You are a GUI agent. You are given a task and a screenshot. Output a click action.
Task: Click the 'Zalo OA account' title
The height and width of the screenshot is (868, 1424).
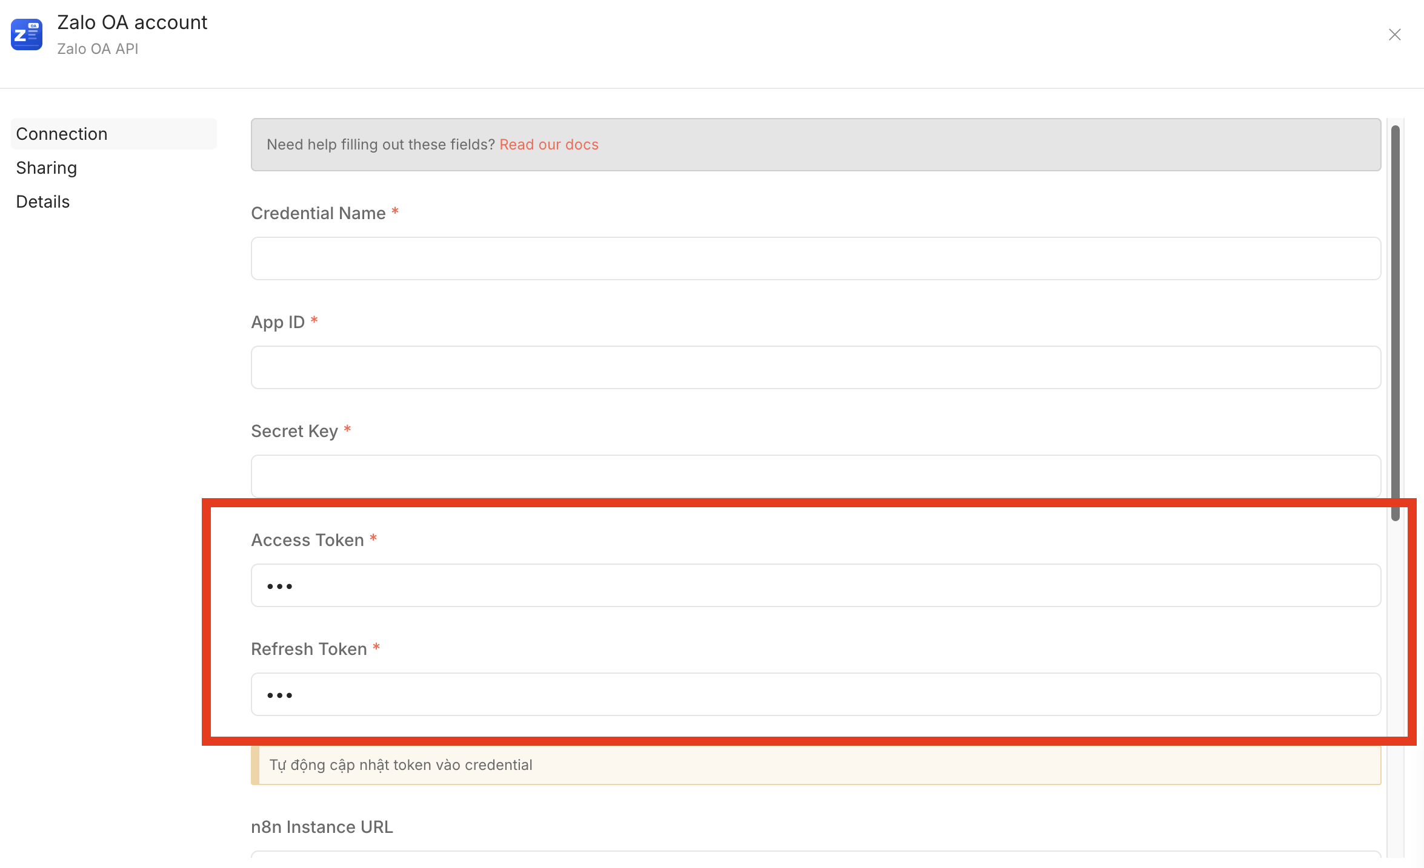click(132, 22)
